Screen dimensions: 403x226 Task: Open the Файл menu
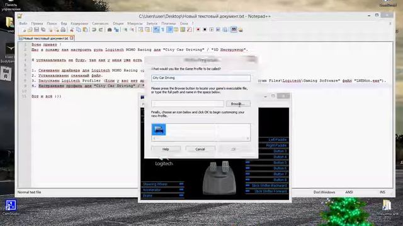point(23,23)
